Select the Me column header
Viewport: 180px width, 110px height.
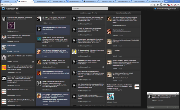pyautogui.click(x=53, y=13)
